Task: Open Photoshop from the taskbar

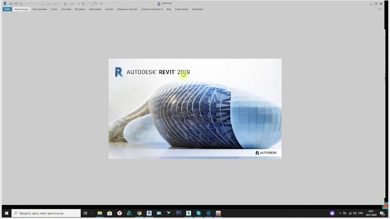Action: [x=179, y=213]
